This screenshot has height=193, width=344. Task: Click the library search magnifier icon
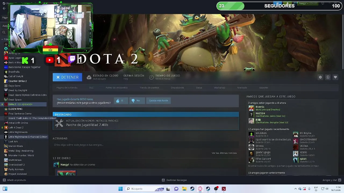(4, 32)
